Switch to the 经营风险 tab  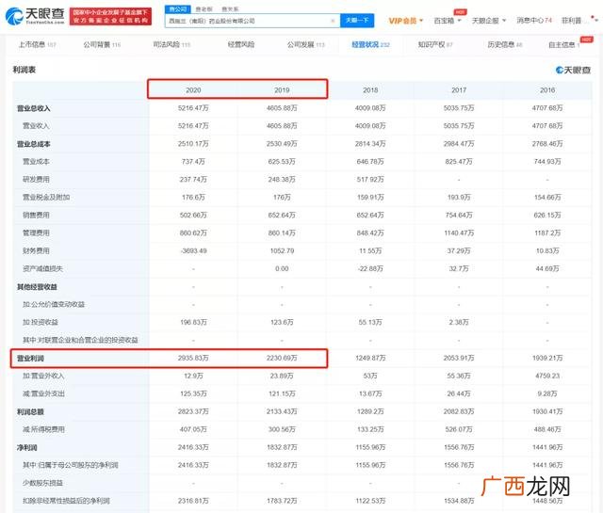[241, 44]
